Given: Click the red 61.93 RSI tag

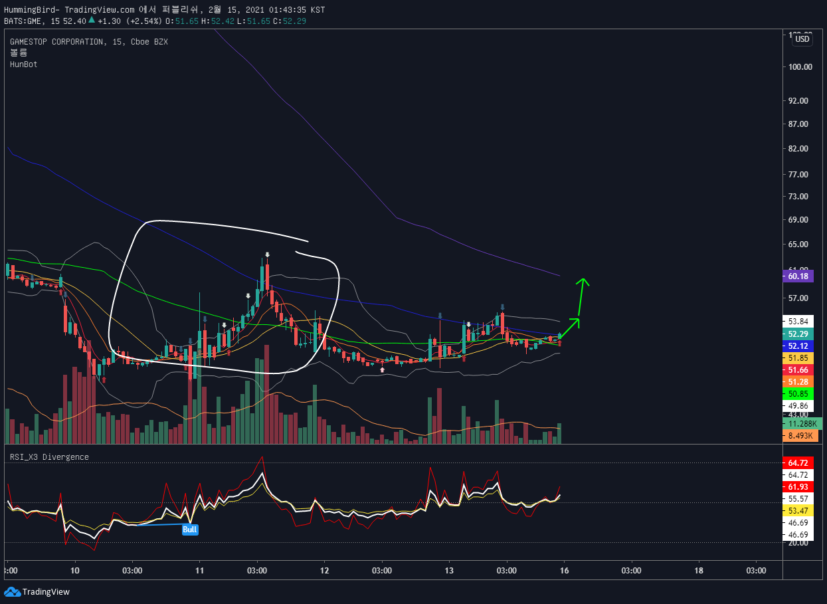Looking at the screenshot, I should tap(798, 486).
